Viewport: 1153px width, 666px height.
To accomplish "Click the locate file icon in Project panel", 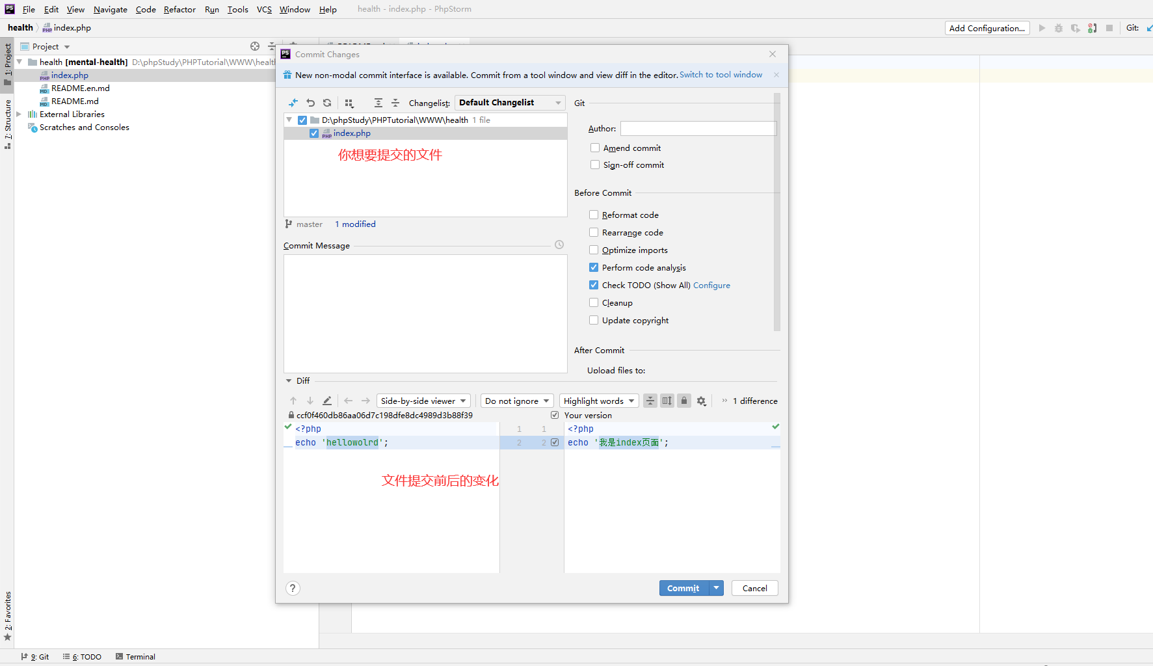I will 255,46.
